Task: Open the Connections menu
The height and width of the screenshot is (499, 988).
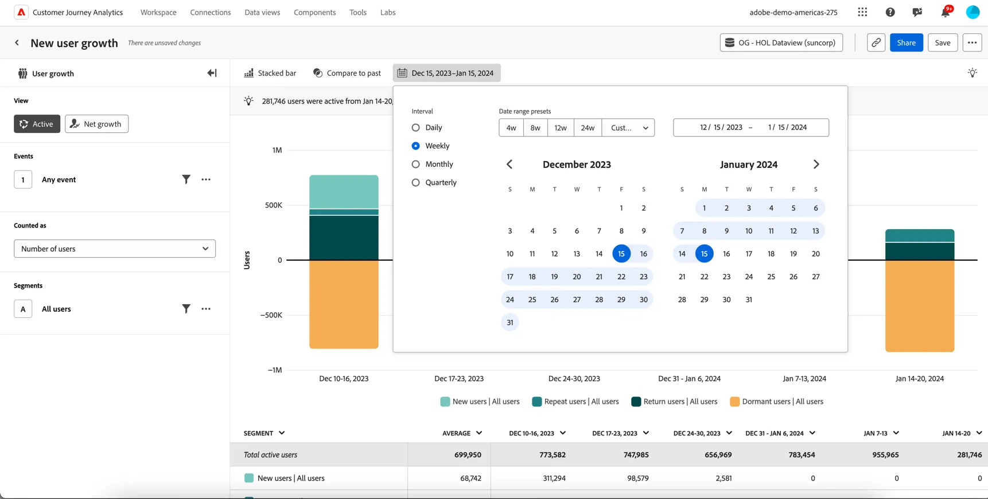Action: [x=211, y=12]
